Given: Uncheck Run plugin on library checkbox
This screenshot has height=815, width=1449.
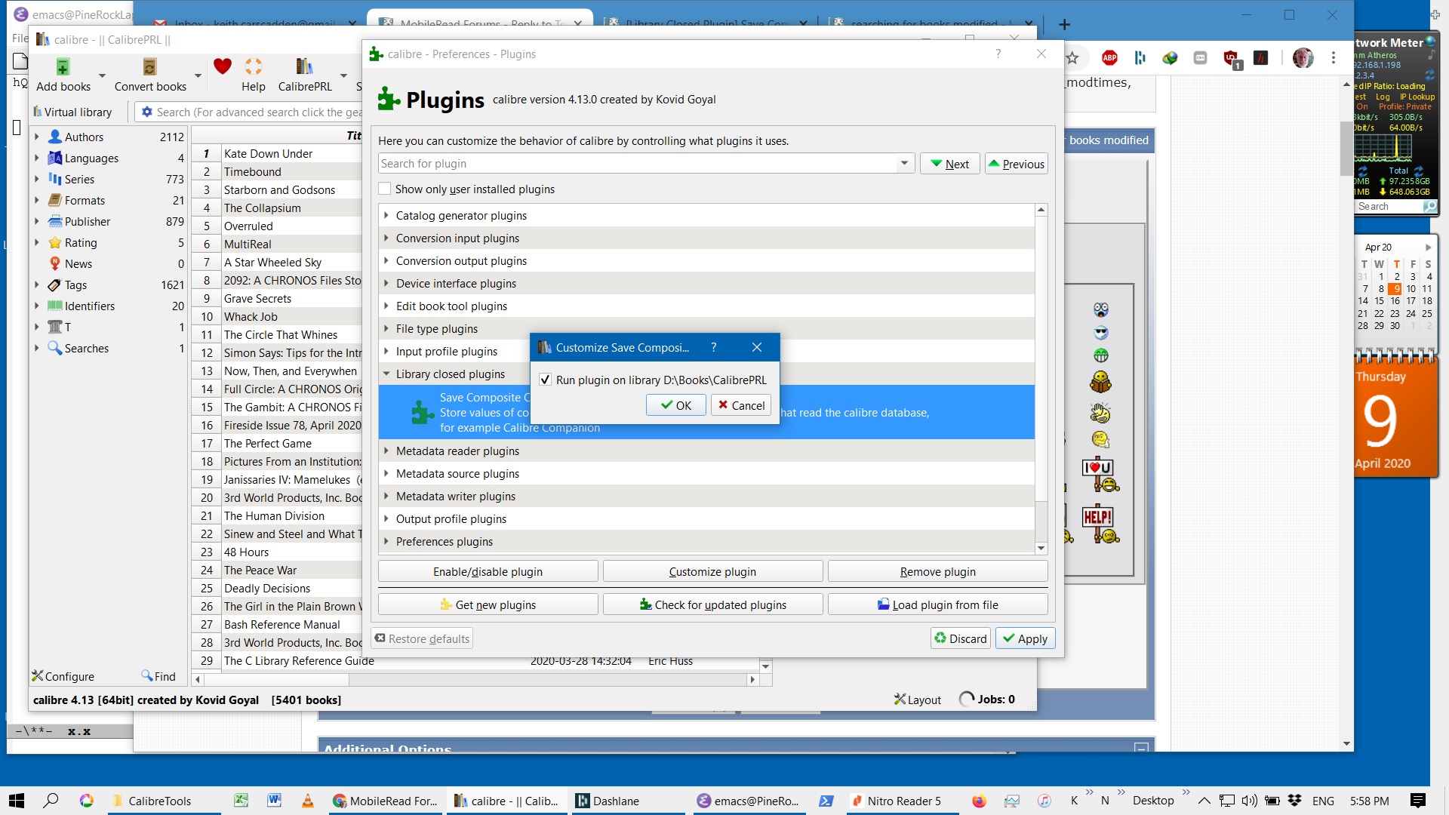Looking at the screenshot, I should click(x=545, y=380).
